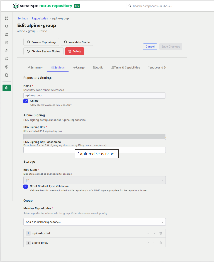
Task: Click the Sonatype Nexus Repository logo
Action: 43,6
